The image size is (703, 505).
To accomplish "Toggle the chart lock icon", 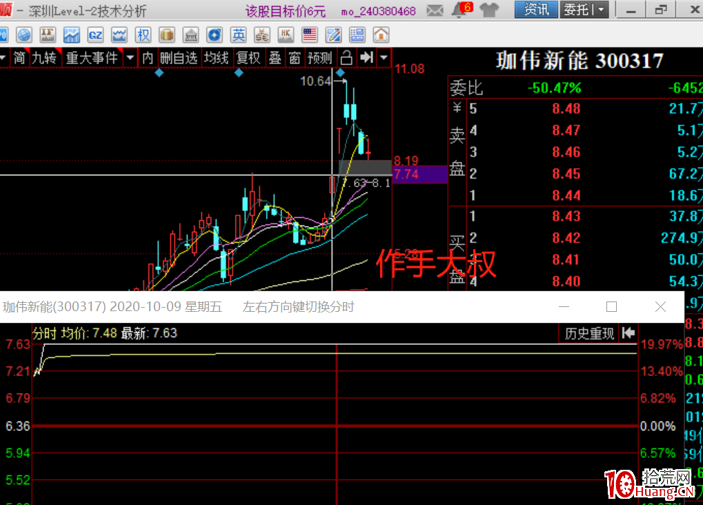I will click(x=346, y=58).
